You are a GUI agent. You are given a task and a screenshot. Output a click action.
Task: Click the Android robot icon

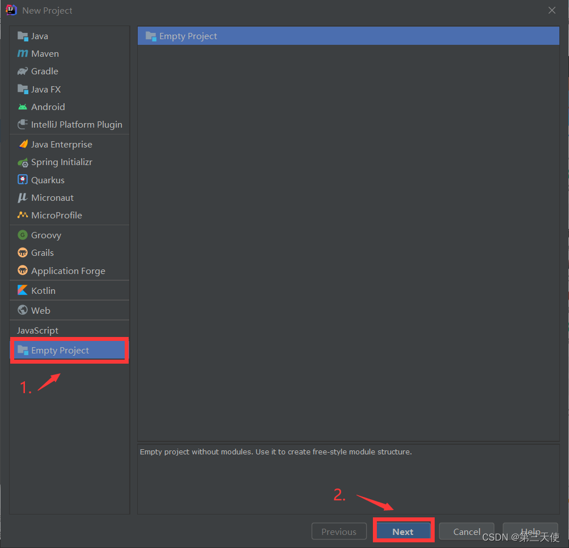(x=23, y=107)
